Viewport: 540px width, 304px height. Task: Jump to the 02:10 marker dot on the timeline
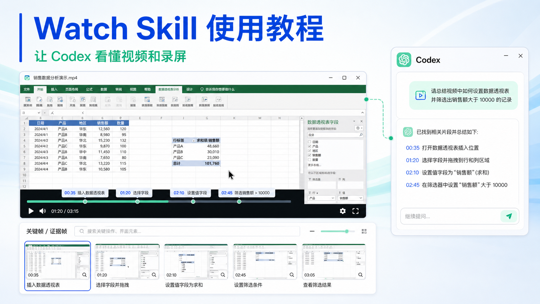193,202
